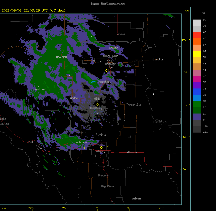This screenshot has width=216, height=211.
Task: Click the Airdrie label
Action: 101,135
